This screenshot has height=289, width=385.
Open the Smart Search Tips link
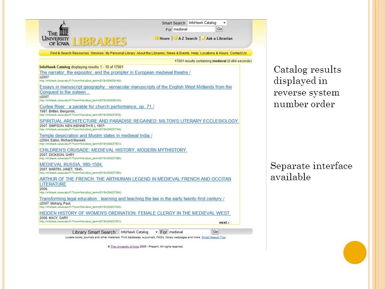[214, 237]
